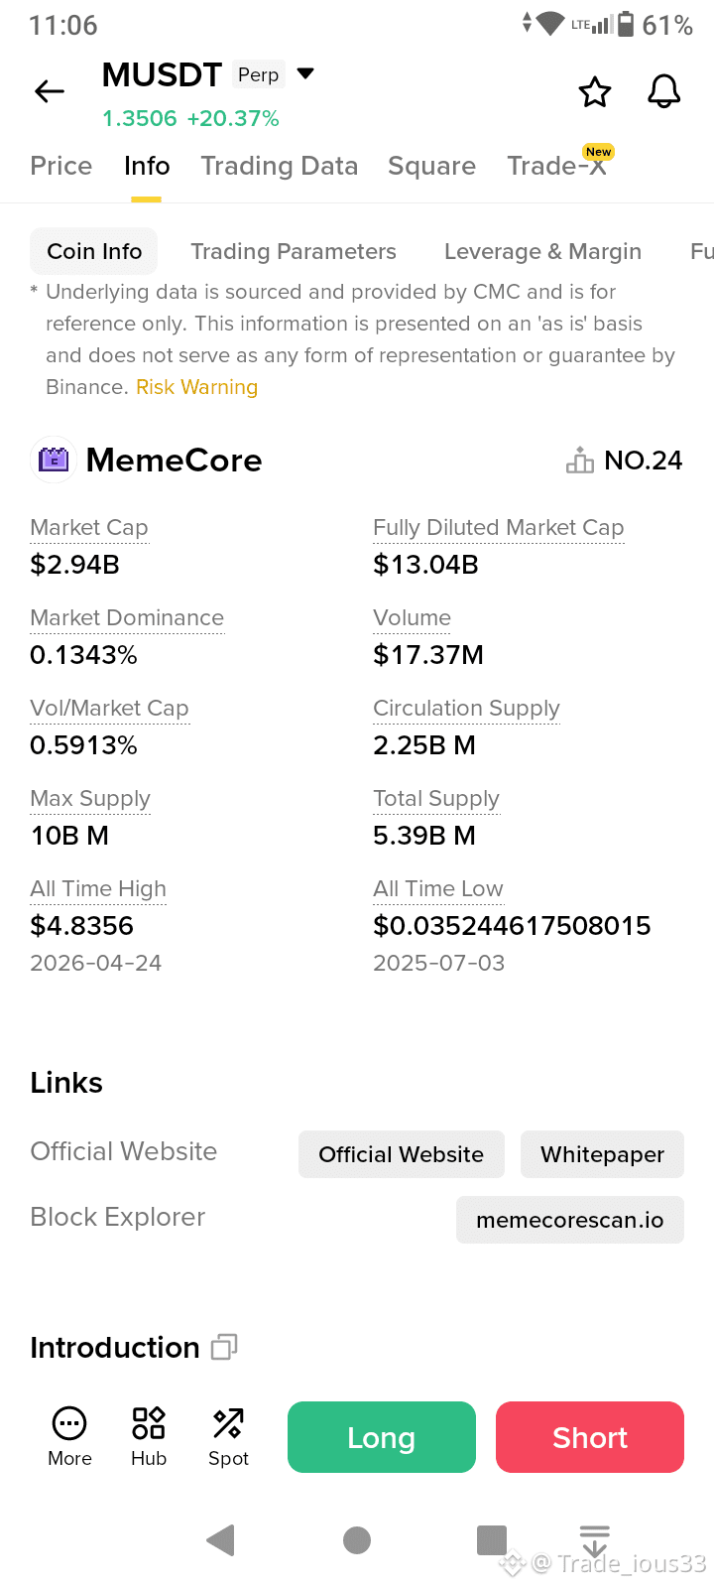The height and width of the screenshot is (1588, 714).
Task: Tap the back arrow icon
Action: (50, 92)
